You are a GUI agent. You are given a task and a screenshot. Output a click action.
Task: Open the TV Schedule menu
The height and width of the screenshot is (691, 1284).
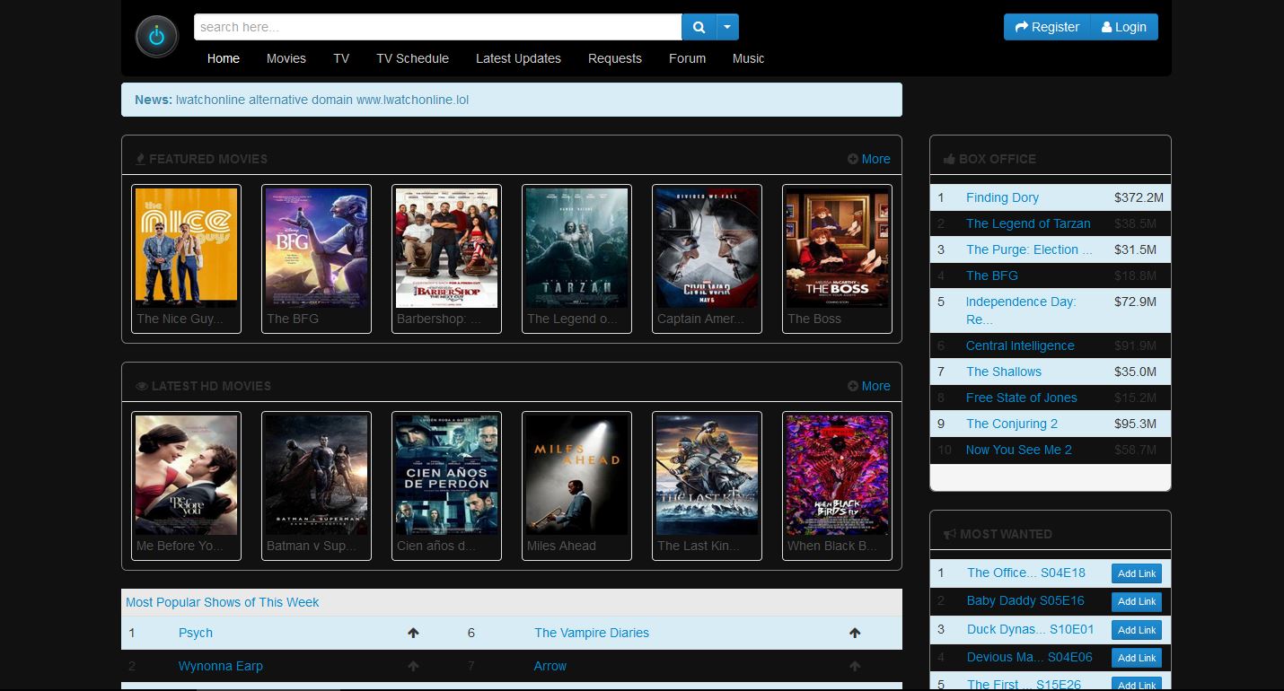412,58
